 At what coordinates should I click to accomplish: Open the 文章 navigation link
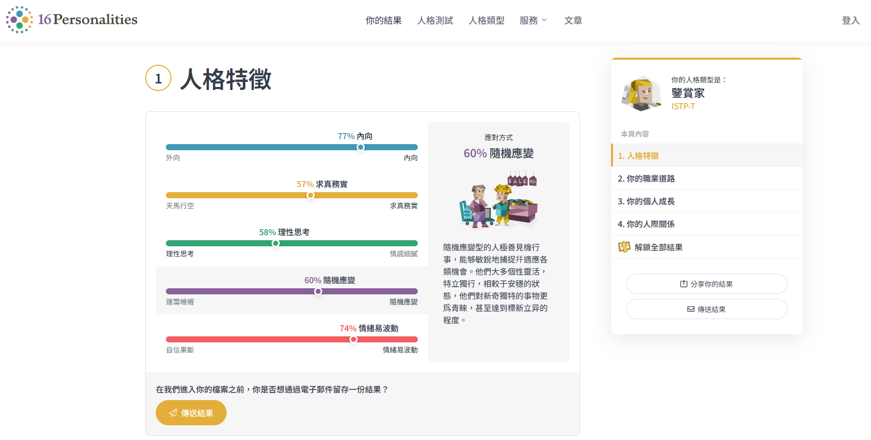point(573,20)
